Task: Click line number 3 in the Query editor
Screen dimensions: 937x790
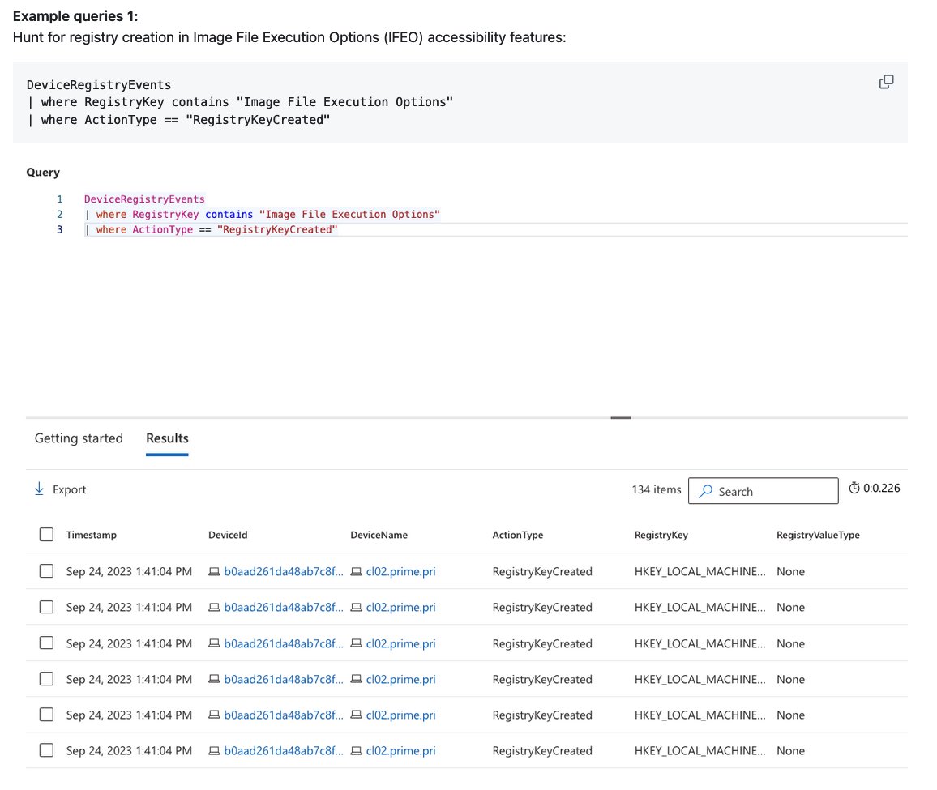Action: coord(60,229)
